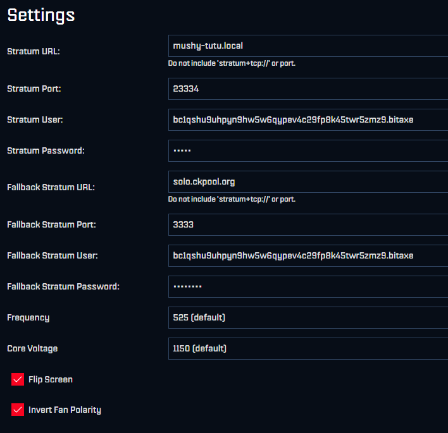Uncheck the Flip Screen checkbox

click(18, 379)
